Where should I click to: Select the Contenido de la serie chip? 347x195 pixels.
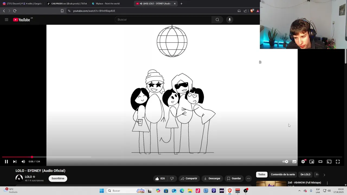point(283,174)
